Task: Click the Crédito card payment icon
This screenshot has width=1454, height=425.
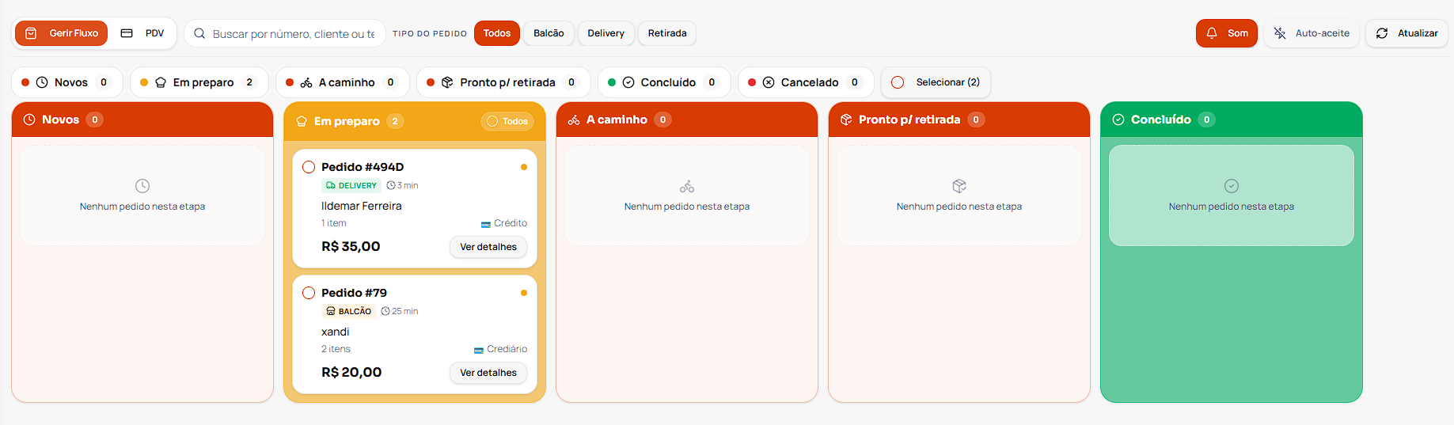Action: click(486, 224)
